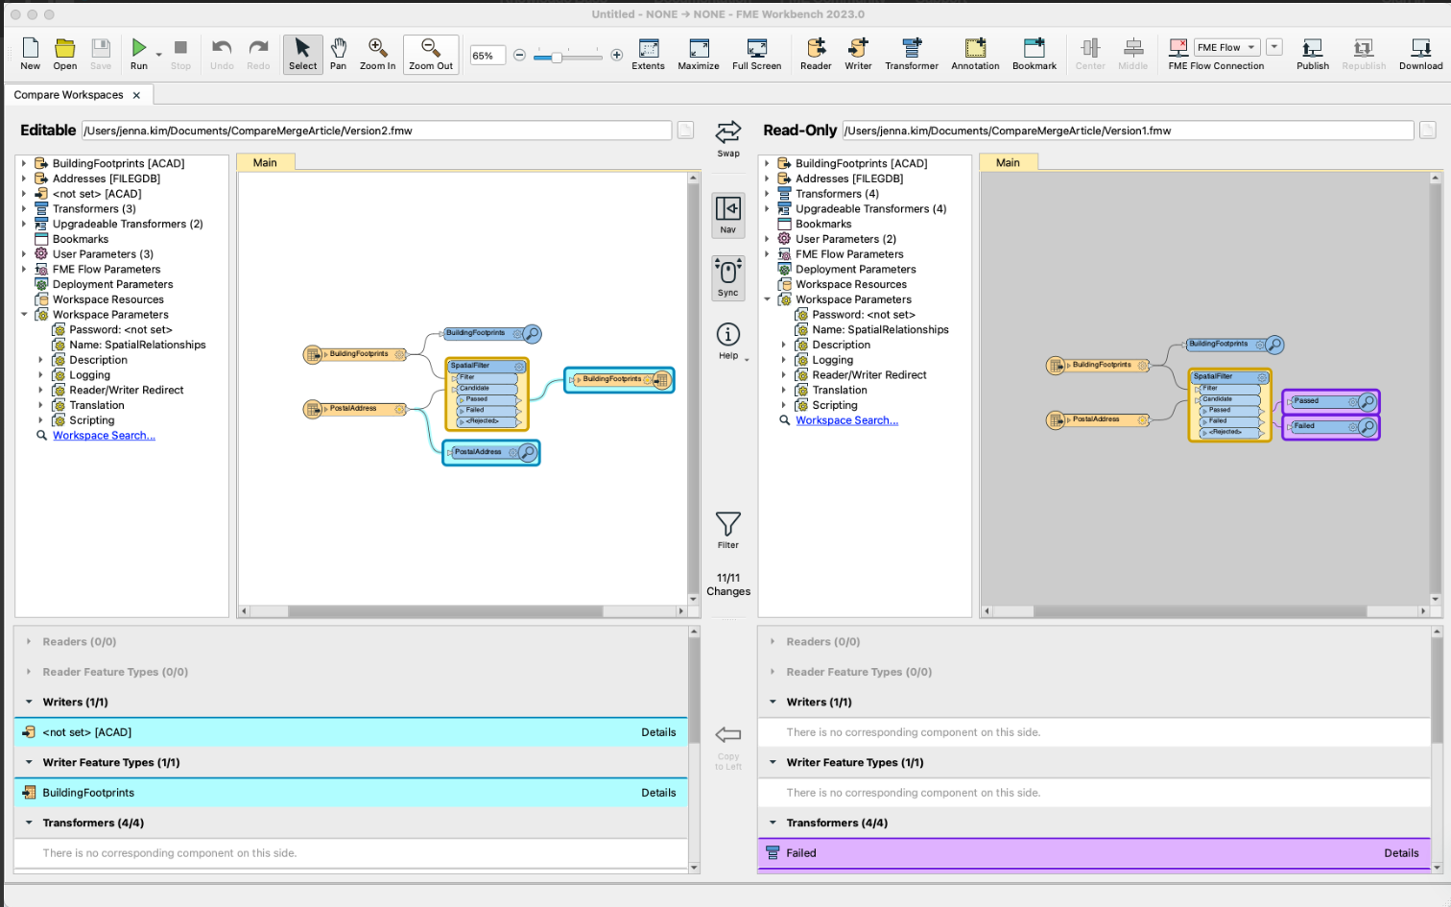Click the editable workspace file path field

[376, 131]
